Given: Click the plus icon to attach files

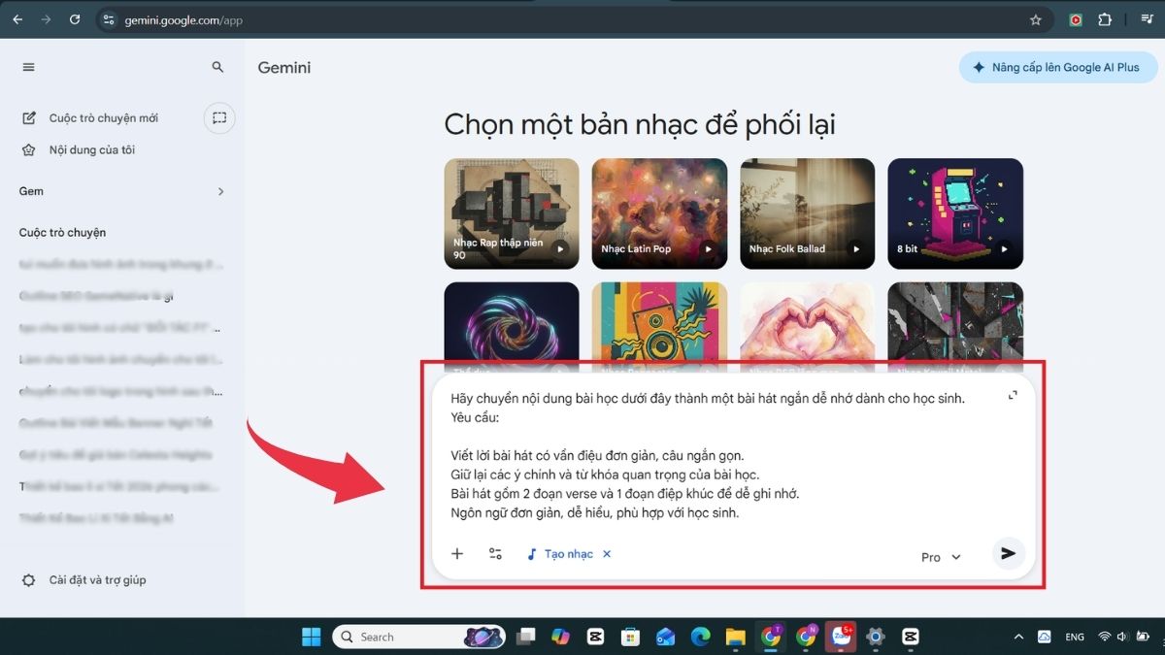Looking at the screenshot, I should 456,553.
